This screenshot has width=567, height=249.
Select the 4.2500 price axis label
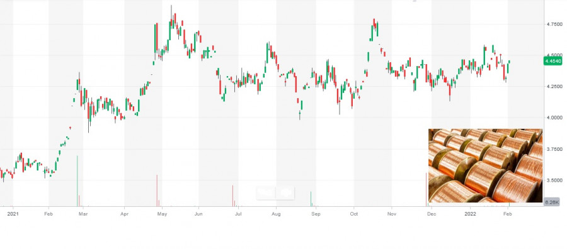point(554,87)
